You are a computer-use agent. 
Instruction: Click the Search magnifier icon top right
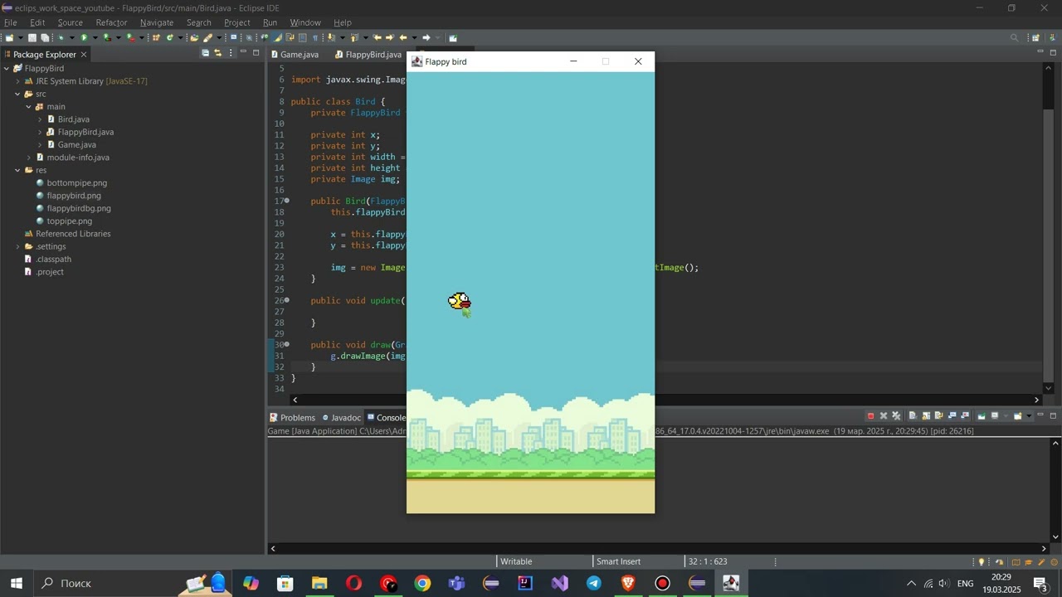1014,37
